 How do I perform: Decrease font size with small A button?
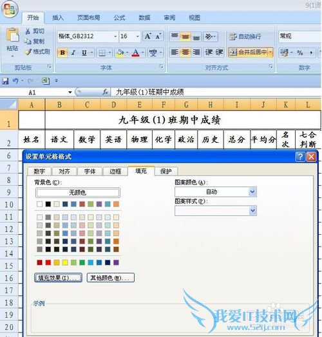click(x=158, y=36)
